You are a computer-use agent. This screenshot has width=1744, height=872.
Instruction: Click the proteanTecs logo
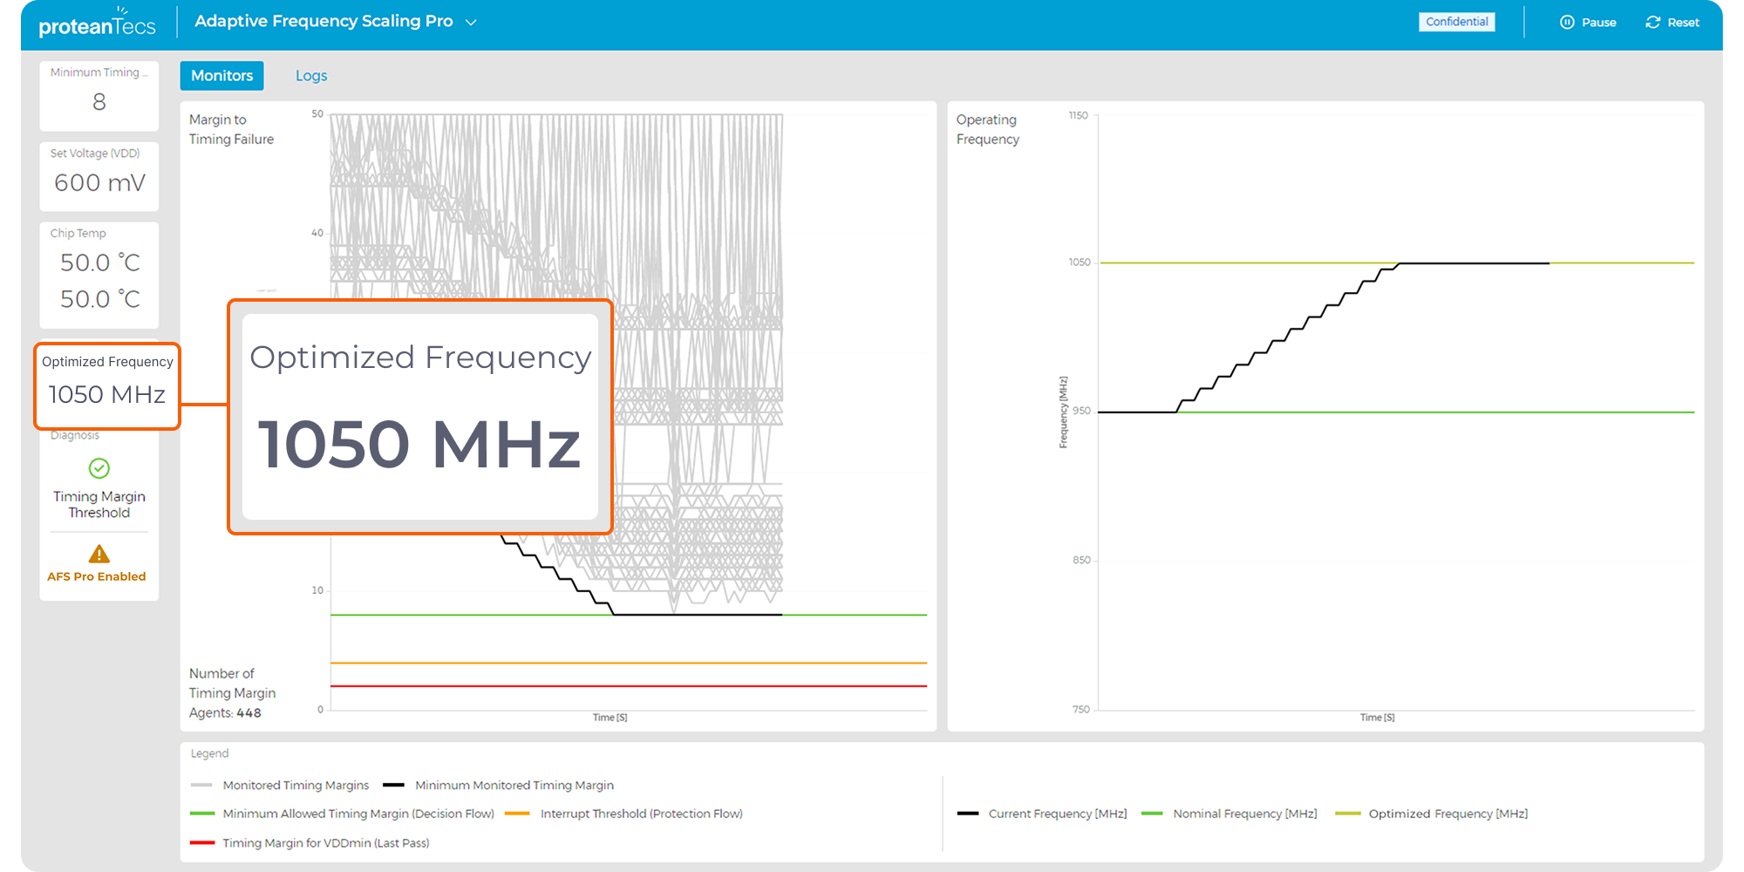tap(97, 24)
